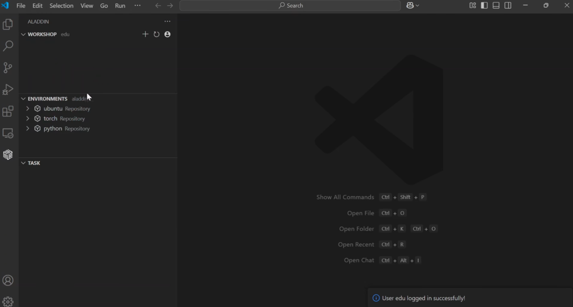Add a new workshop with plus icon
Image resolution: width=573 pixels, height=307 pixels.
click(x=145, y=34)
